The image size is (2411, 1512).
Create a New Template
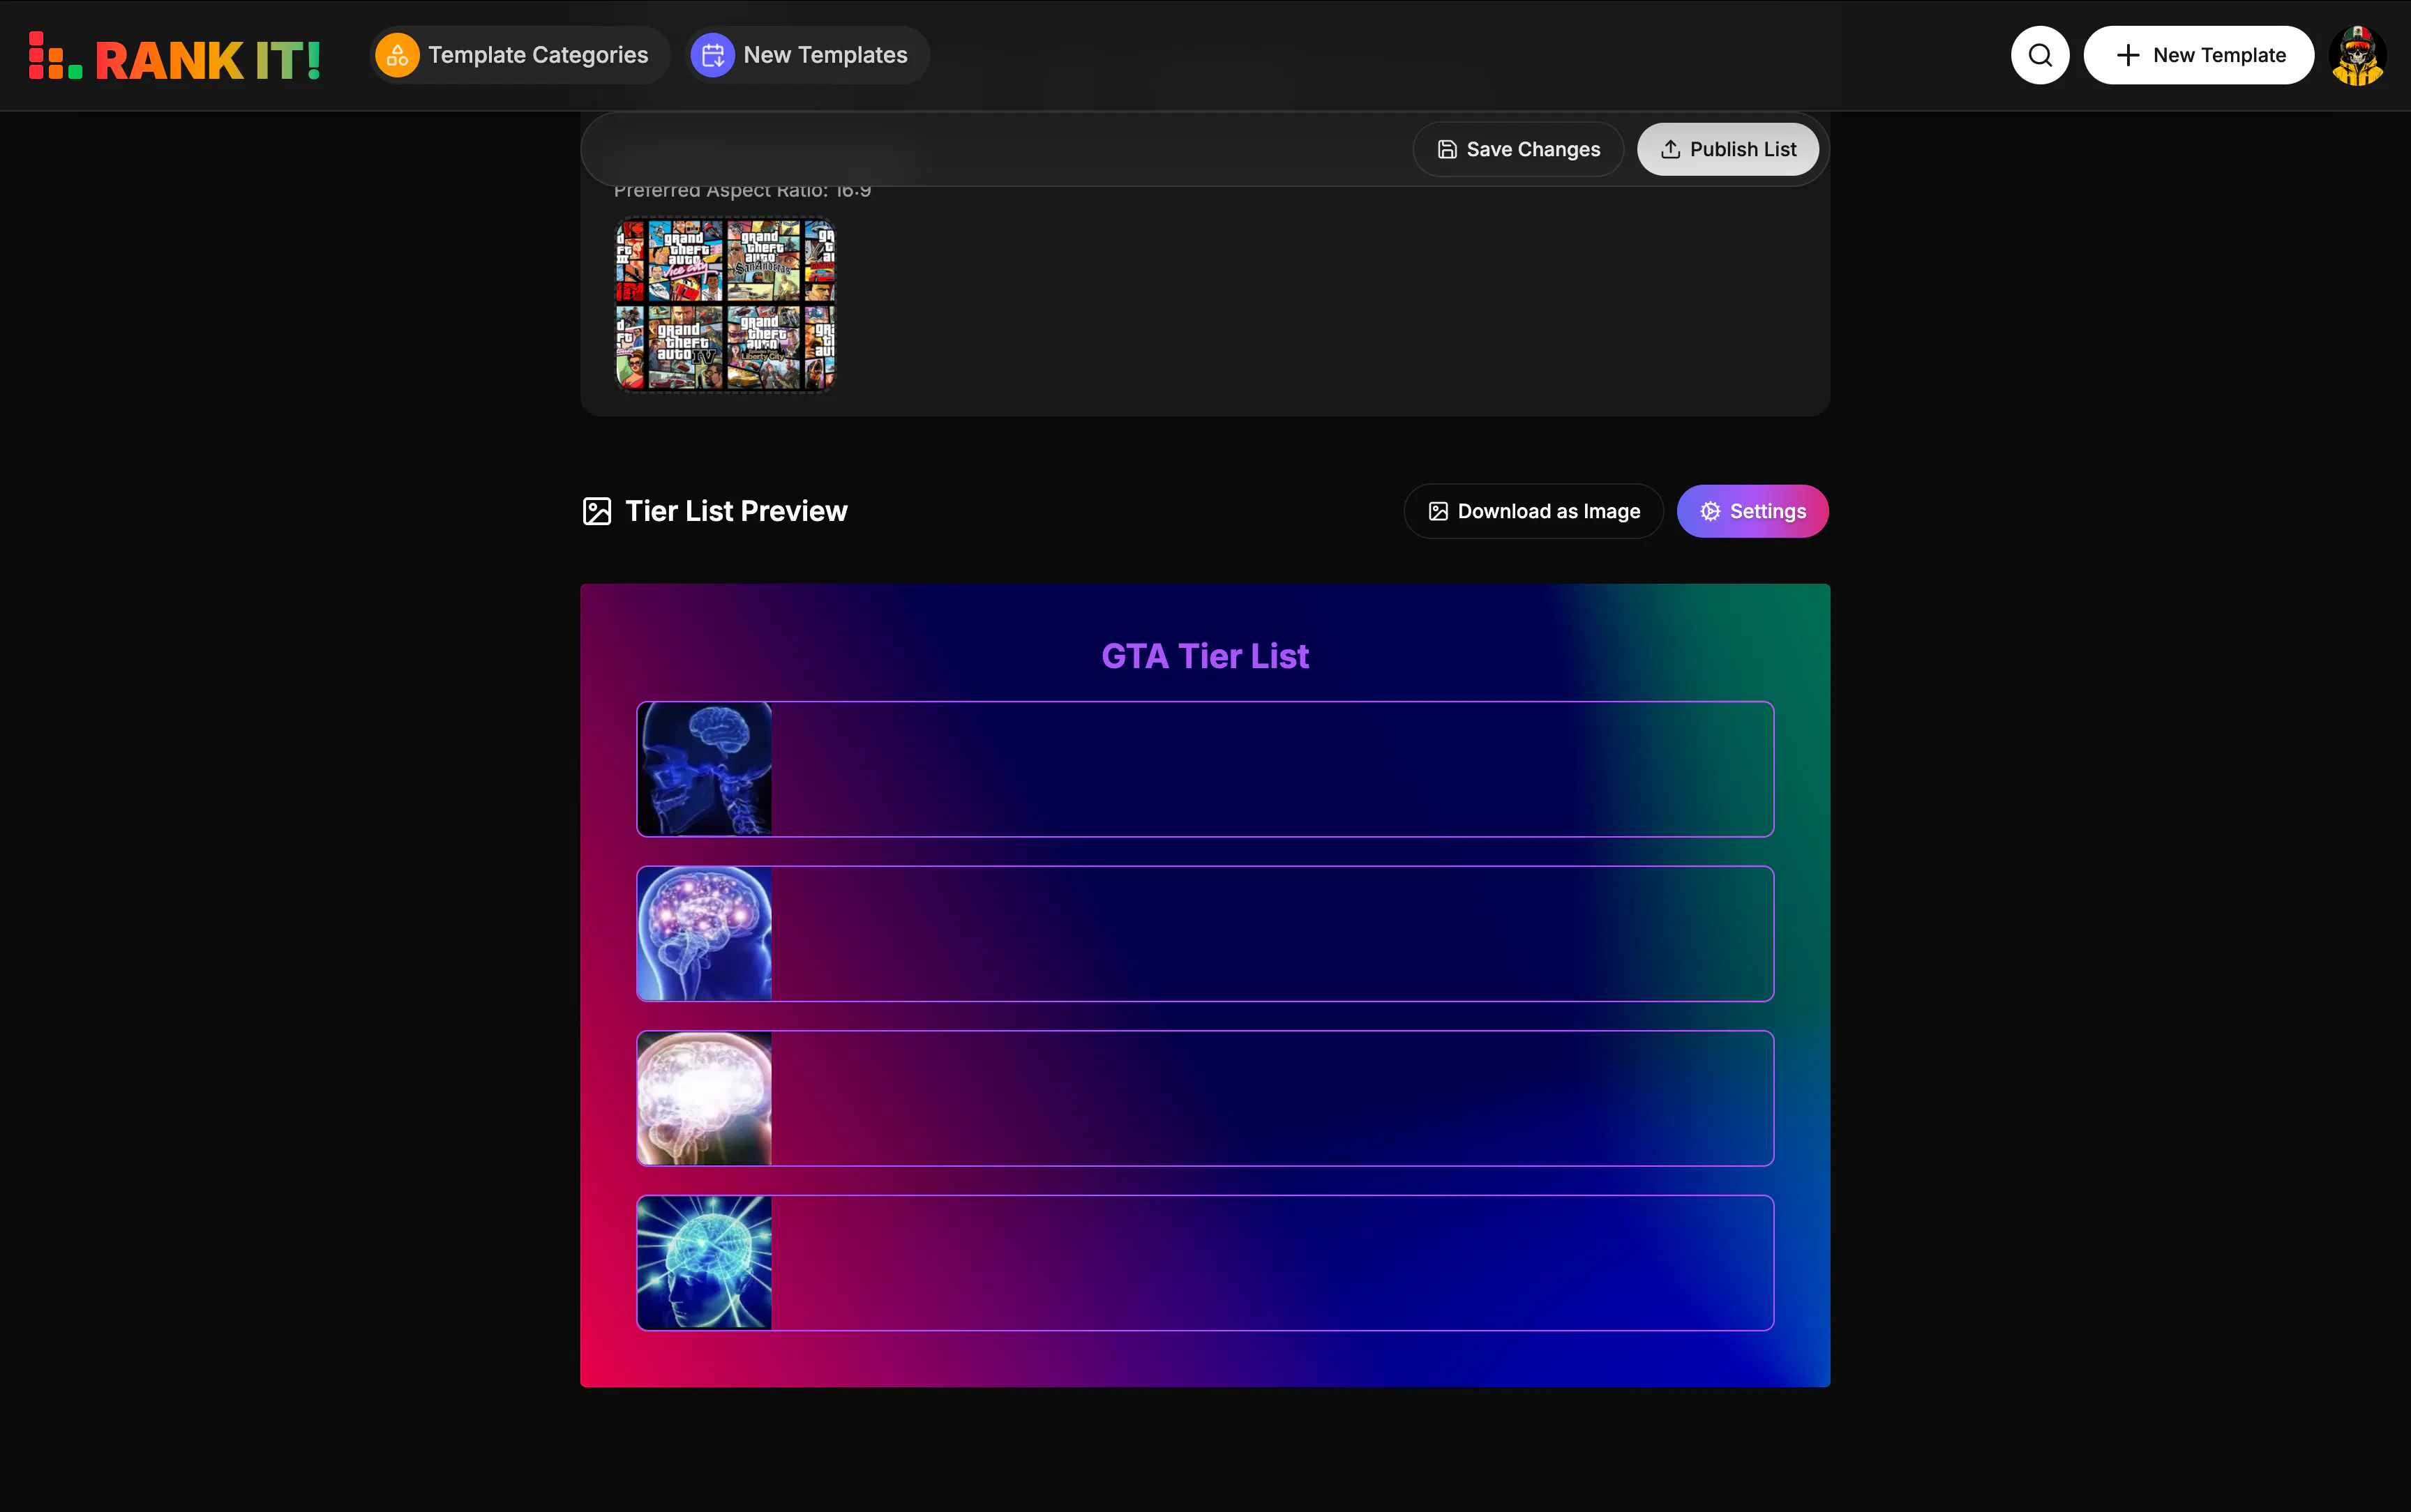(2198, 55)
